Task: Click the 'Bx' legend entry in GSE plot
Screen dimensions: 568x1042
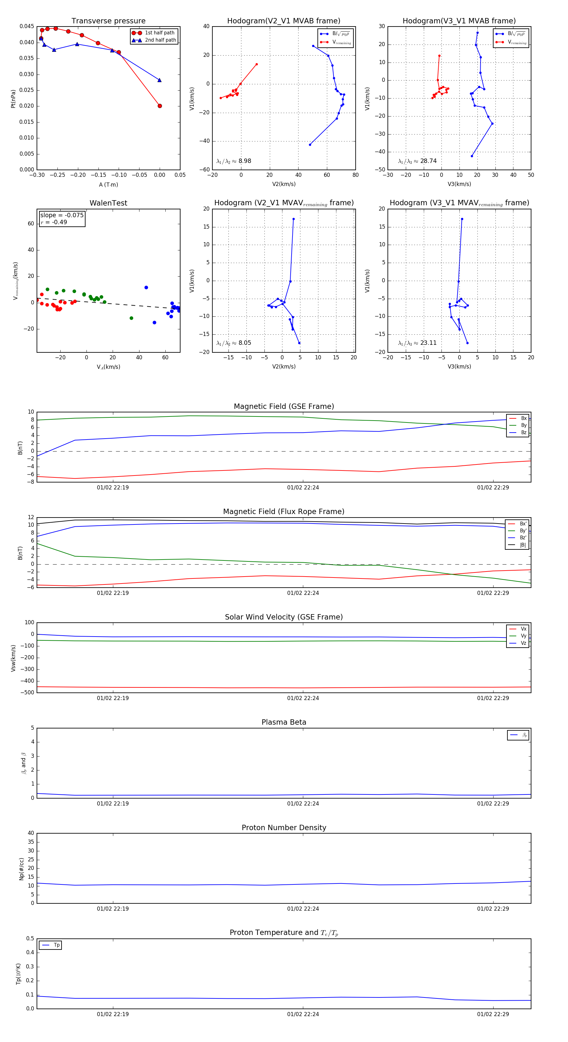Action: pos(518,419)
